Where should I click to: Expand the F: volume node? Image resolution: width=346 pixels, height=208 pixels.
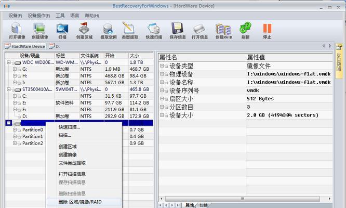click(x=15, y=109)
